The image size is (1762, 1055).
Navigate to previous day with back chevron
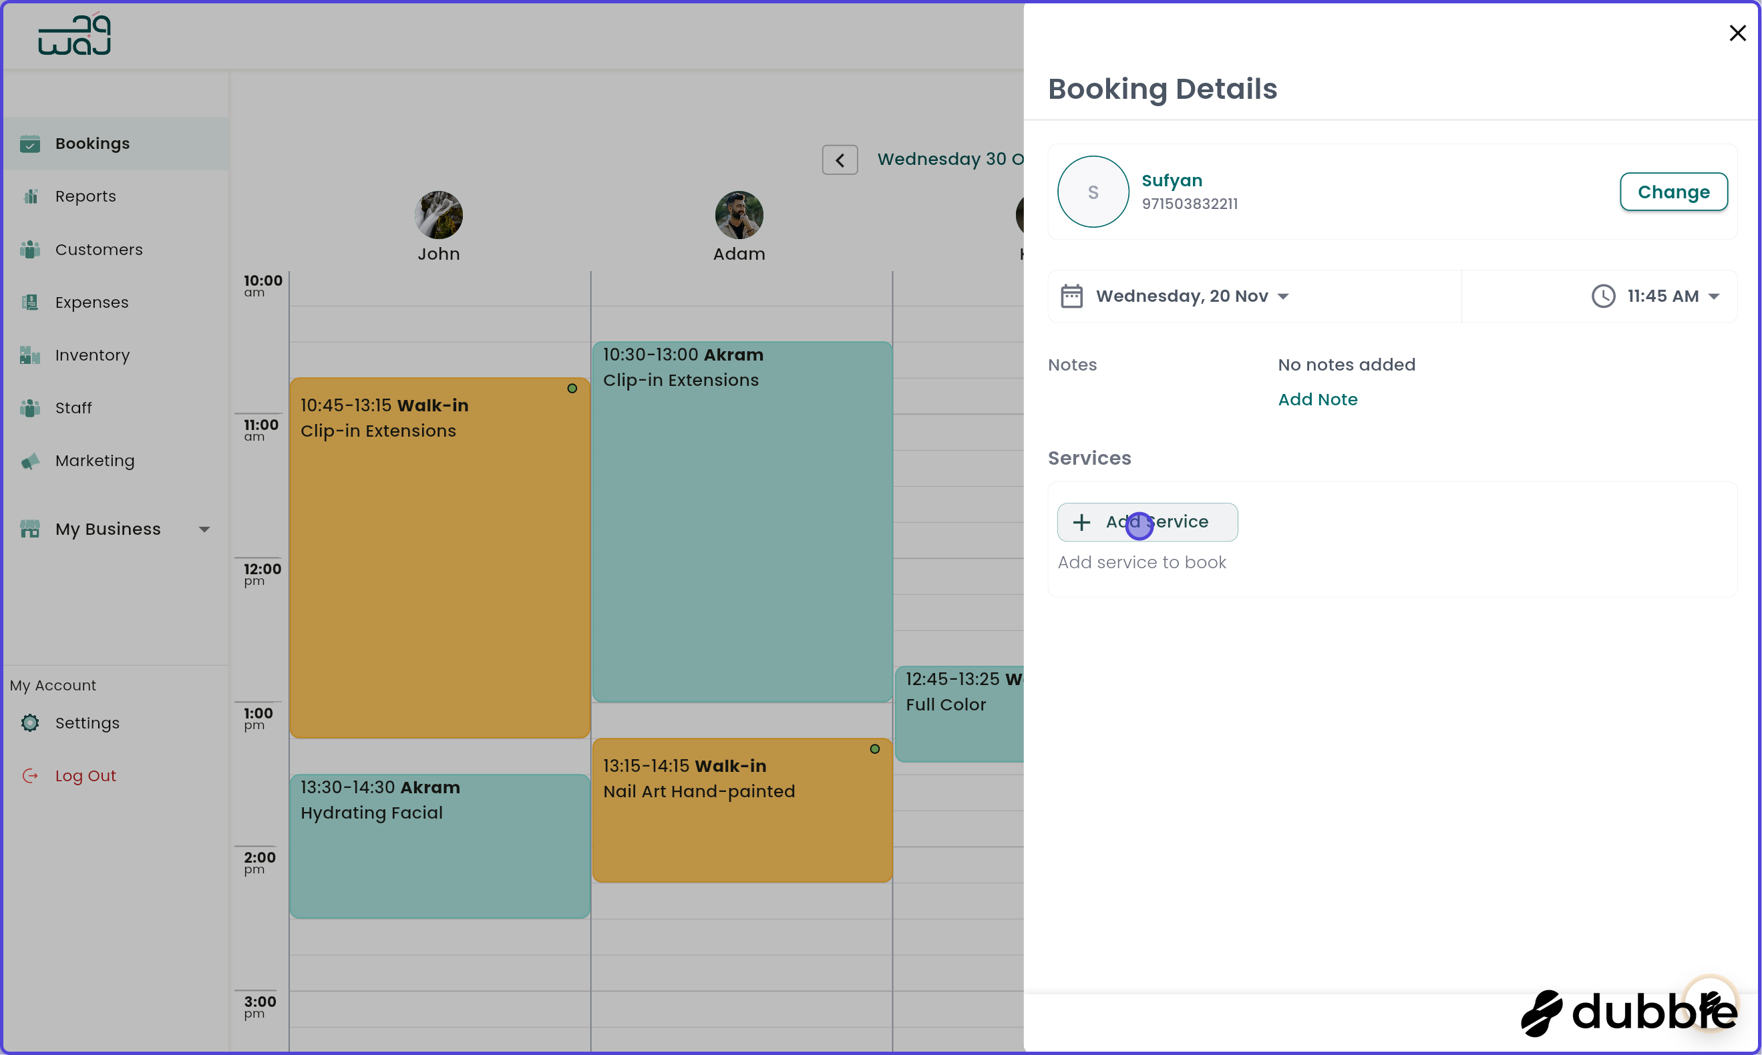840,159
